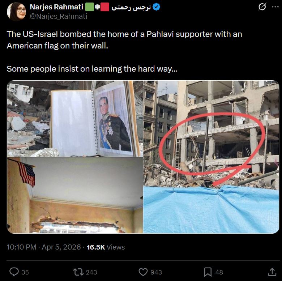
Task: Click the 35 replies count
Action: [25, 272]
